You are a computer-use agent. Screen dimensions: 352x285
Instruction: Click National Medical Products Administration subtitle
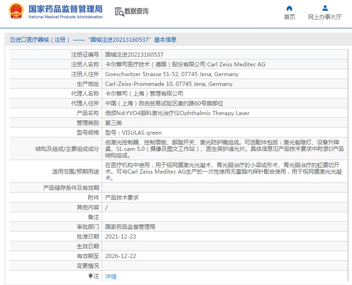[x=65, y=17]
